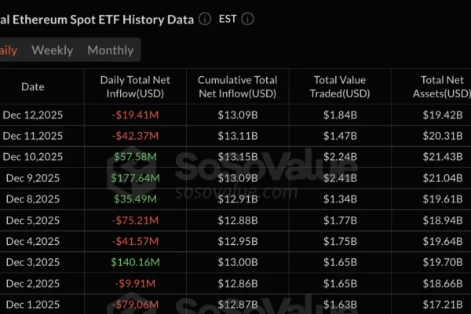Viewport: 471px width, 314px height.
Task: Select the Daily tab
Action: 8,50
